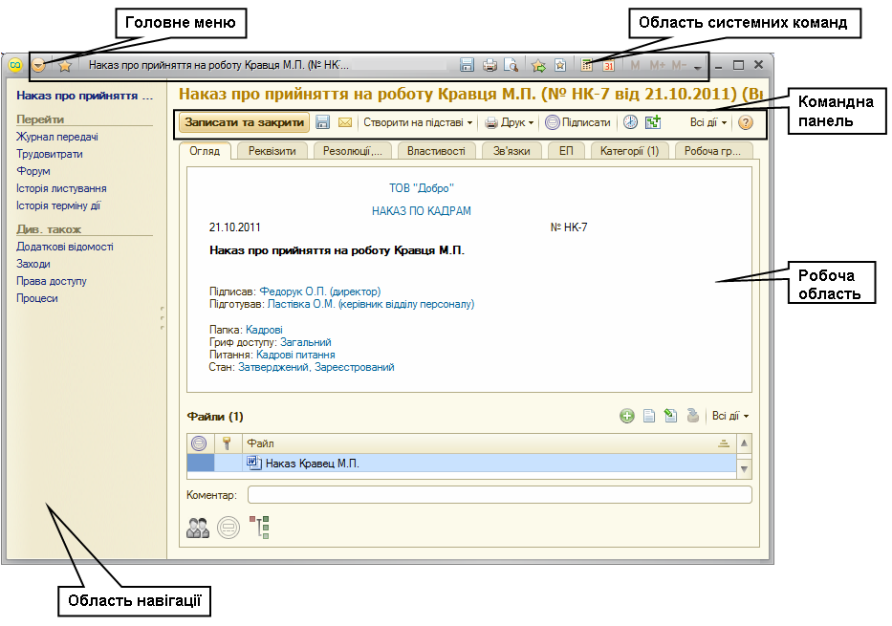Expand the 'Друк' dropdown
Viewport: 892px width, 626px height.
point(510,122)
